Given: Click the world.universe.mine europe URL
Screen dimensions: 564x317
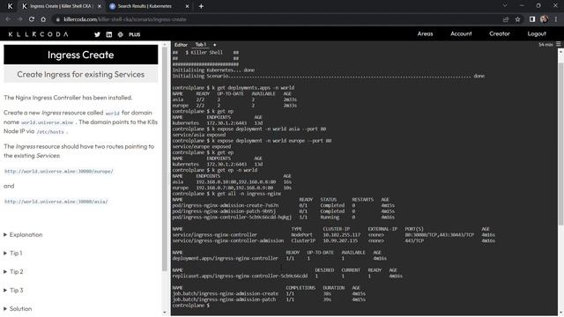Looking at the screenshot, I should coord(59,172).
